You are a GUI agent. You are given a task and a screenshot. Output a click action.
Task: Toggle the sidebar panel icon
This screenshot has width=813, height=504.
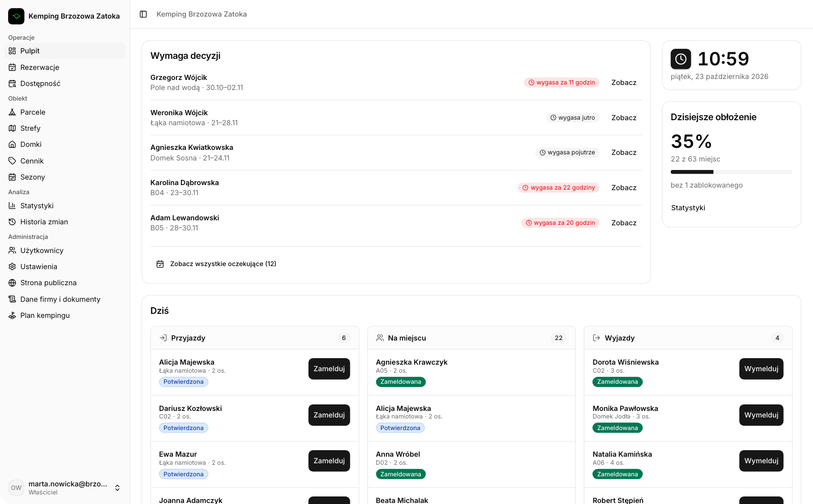click(143, 14)
